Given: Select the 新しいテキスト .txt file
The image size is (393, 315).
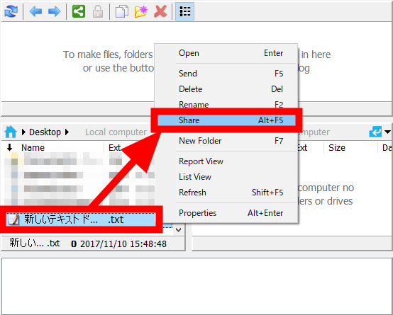Looking at the screenshot, I should click(80, 219).
